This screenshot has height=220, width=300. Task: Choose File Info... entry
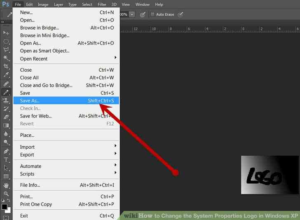tap(66, 185)
